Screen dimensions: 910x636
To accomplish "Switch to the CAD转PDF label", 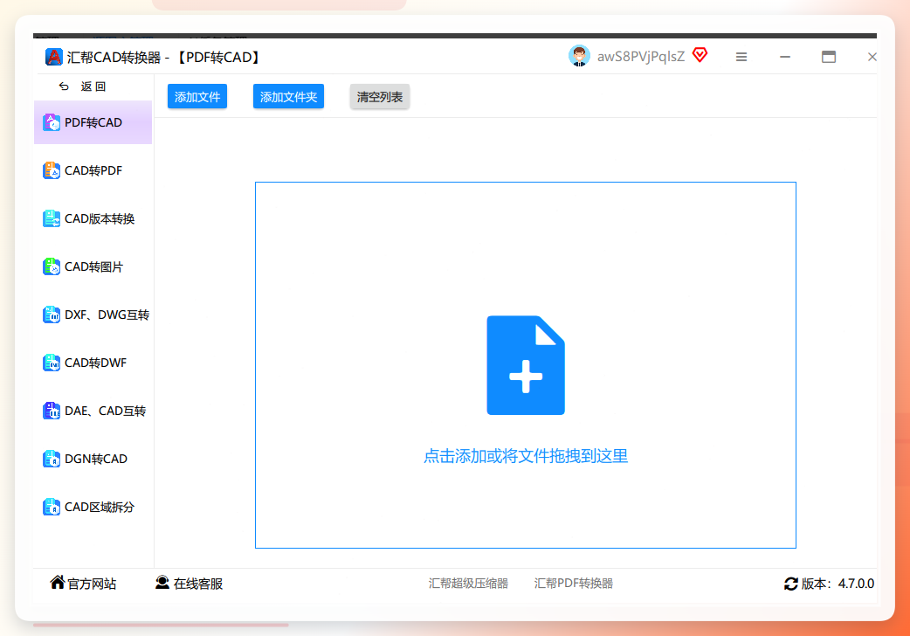I will click(93, 170).
